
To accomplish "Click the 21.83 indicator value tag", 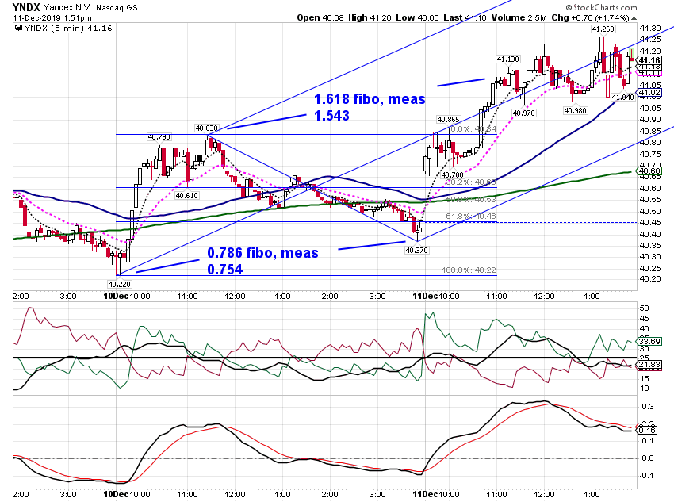I will 649,365.
